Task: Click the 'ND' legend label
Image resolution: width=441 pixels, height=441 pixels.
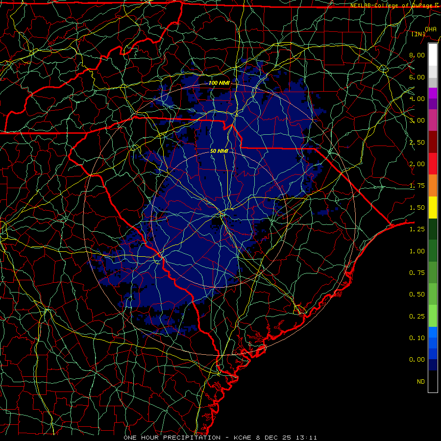Action: pos(421,382)
